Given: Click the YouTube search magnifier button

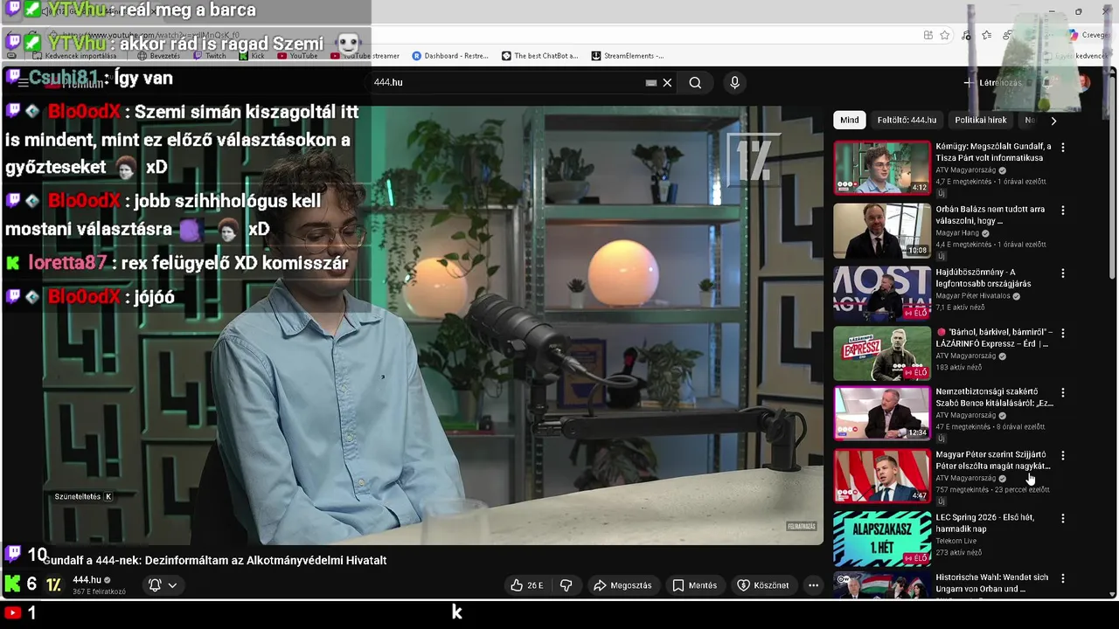Looking at the screenshot, I should tap(695, 82).
